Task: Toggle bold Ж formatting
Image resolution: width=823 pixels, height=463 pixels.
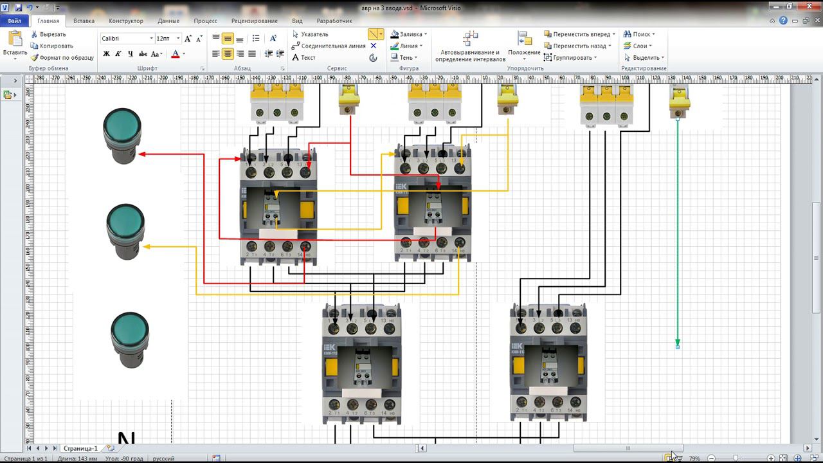Action: (107, 54)
